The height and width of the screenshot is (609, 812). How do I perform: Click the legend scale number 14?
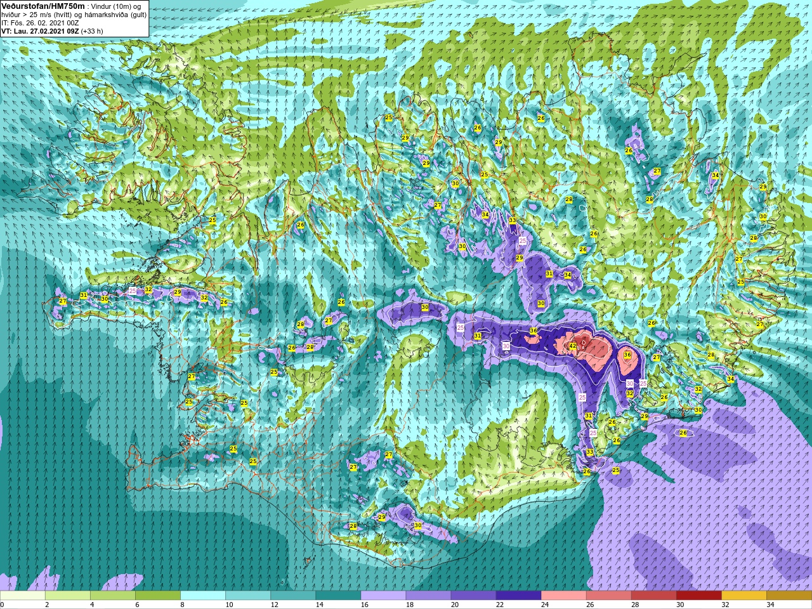coord(320,605)
